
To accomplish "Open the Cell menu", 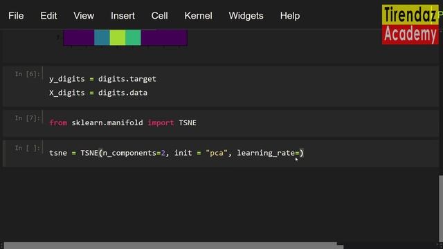I will point(159,16).
